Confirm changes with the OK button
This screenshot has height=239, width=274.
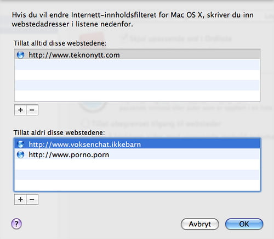244,224
